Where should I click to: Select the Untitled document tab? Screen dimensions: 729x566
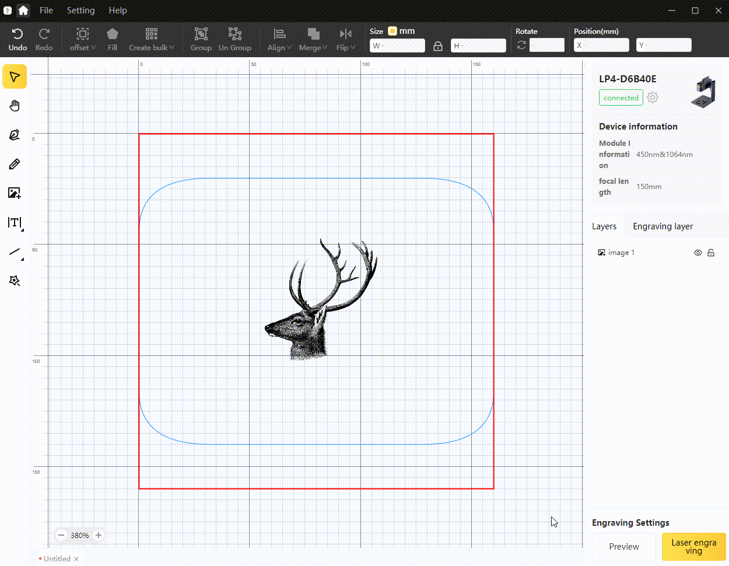click(x=57, y=559)
